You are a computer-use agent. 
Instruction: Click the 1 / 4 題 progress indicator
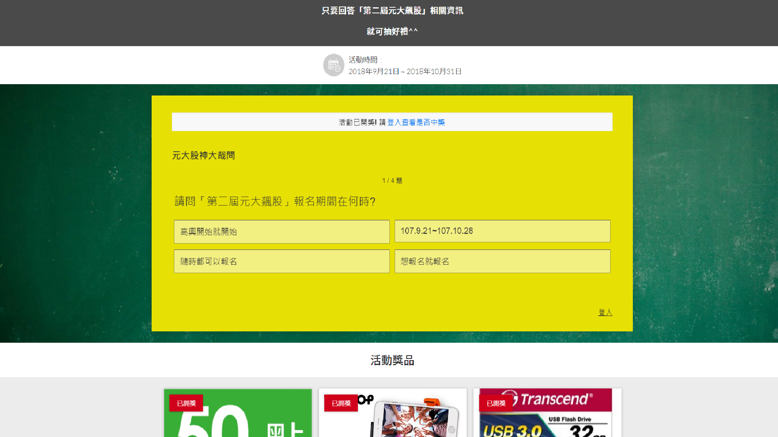click(392, 180)
